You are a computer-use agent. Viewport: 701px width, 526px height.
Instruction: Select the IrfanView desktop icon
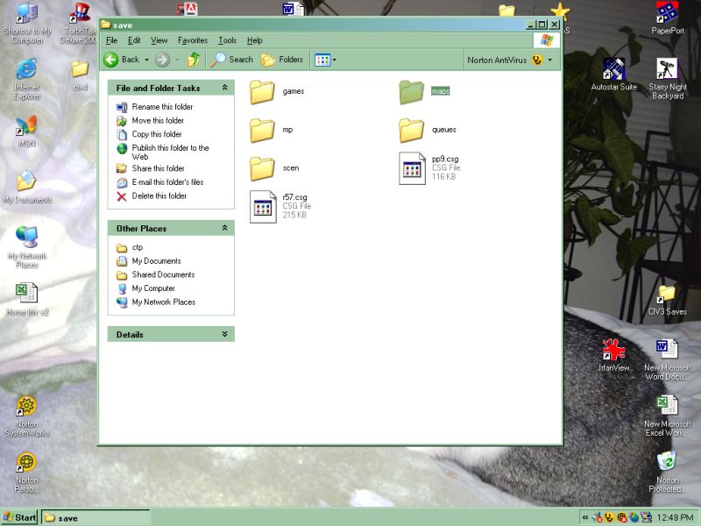614,351
